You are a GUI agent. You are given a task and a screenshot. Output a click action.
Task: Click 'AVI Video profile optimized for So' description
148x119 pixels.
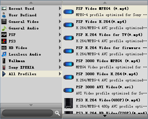pyautogui.click(x=110, y=93)
